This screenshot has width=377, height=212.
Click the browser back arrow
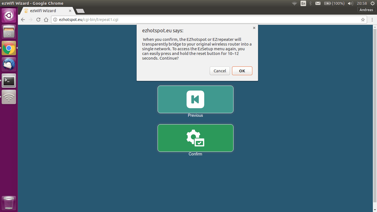[23, 20]
